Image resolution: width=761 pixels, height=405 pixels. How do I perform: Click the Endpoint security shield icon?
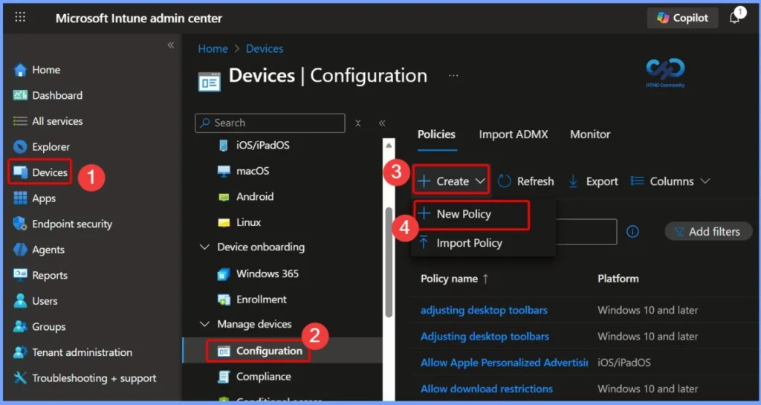(20, 224)
